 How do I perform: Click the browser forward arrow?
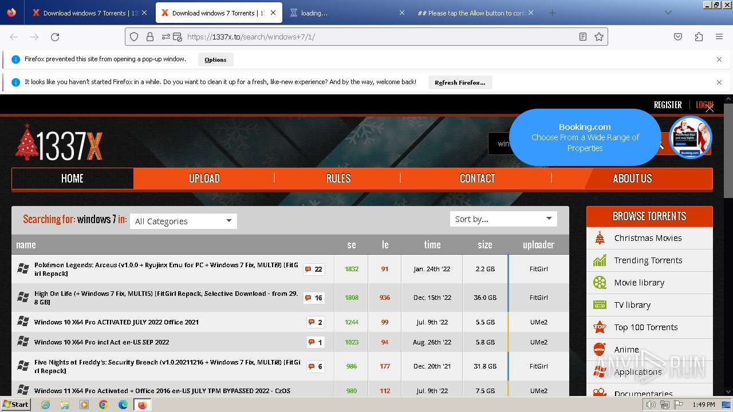pos(34,37)
